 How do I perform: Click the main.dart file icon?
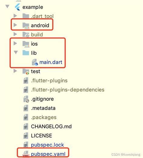point(35,62)
